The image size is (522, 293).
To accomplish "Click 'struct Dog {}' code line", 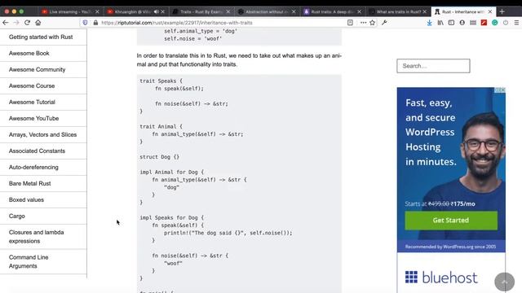I will (x=160, y=157).
